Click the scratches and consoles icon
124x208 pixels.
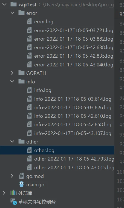click(14, 201)
